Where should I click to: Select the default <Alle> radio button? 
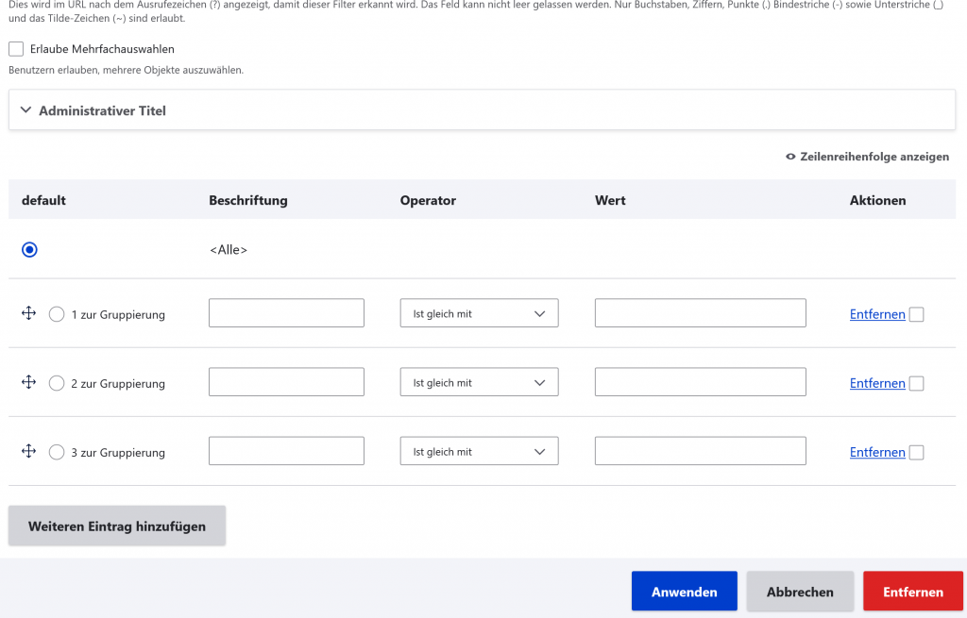point(29,250)
